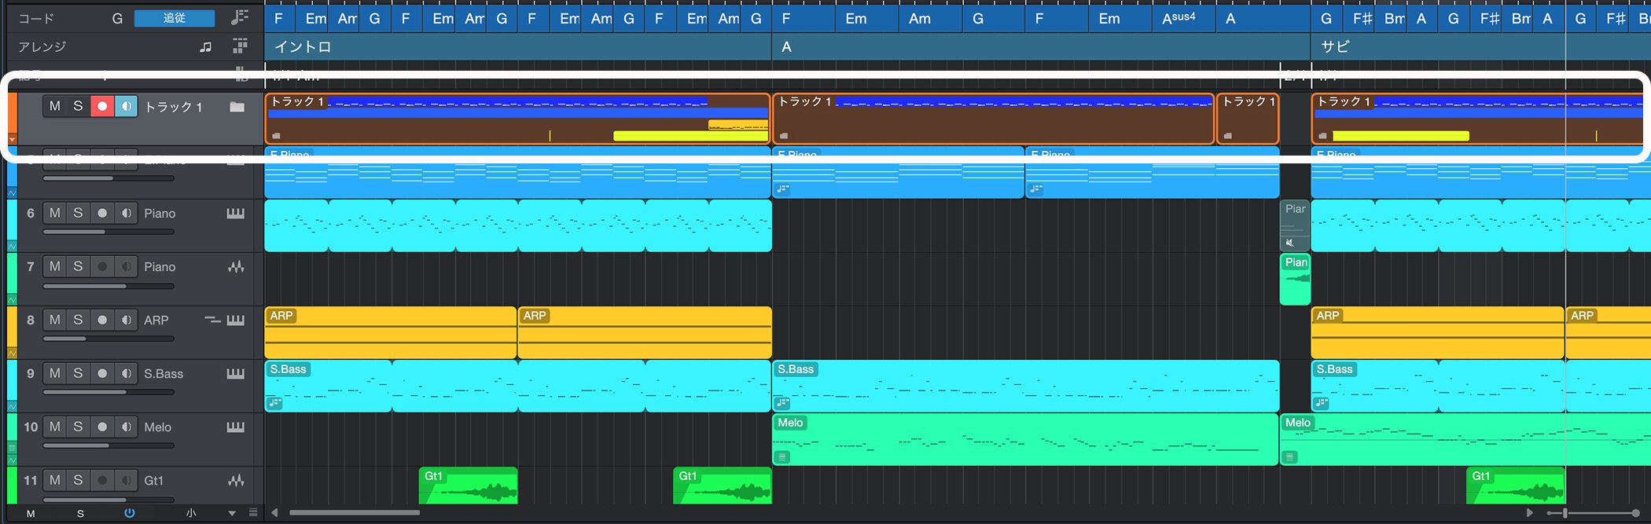Click the horizontal zoom slider at bottom right
This screenshot has height=524, width=1651.
pos(1565,513)
